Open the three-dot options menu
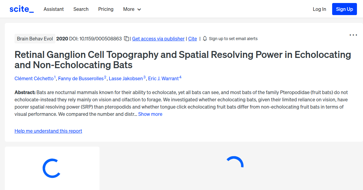 click(353, 35)
